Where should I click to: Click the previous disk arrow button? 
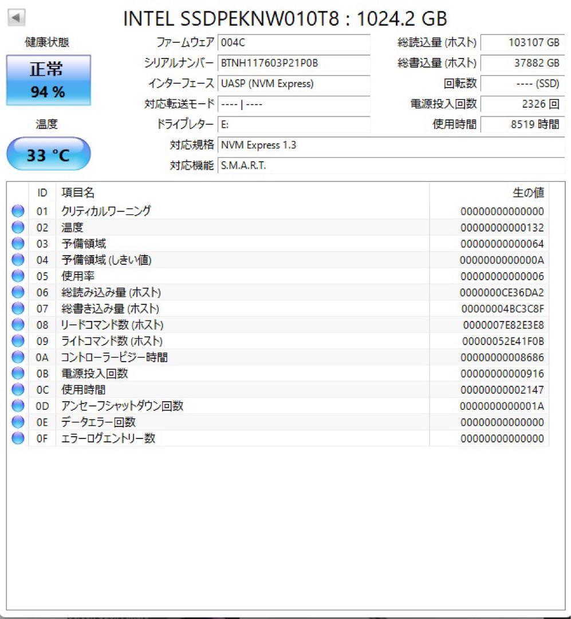tap(17, 17)
